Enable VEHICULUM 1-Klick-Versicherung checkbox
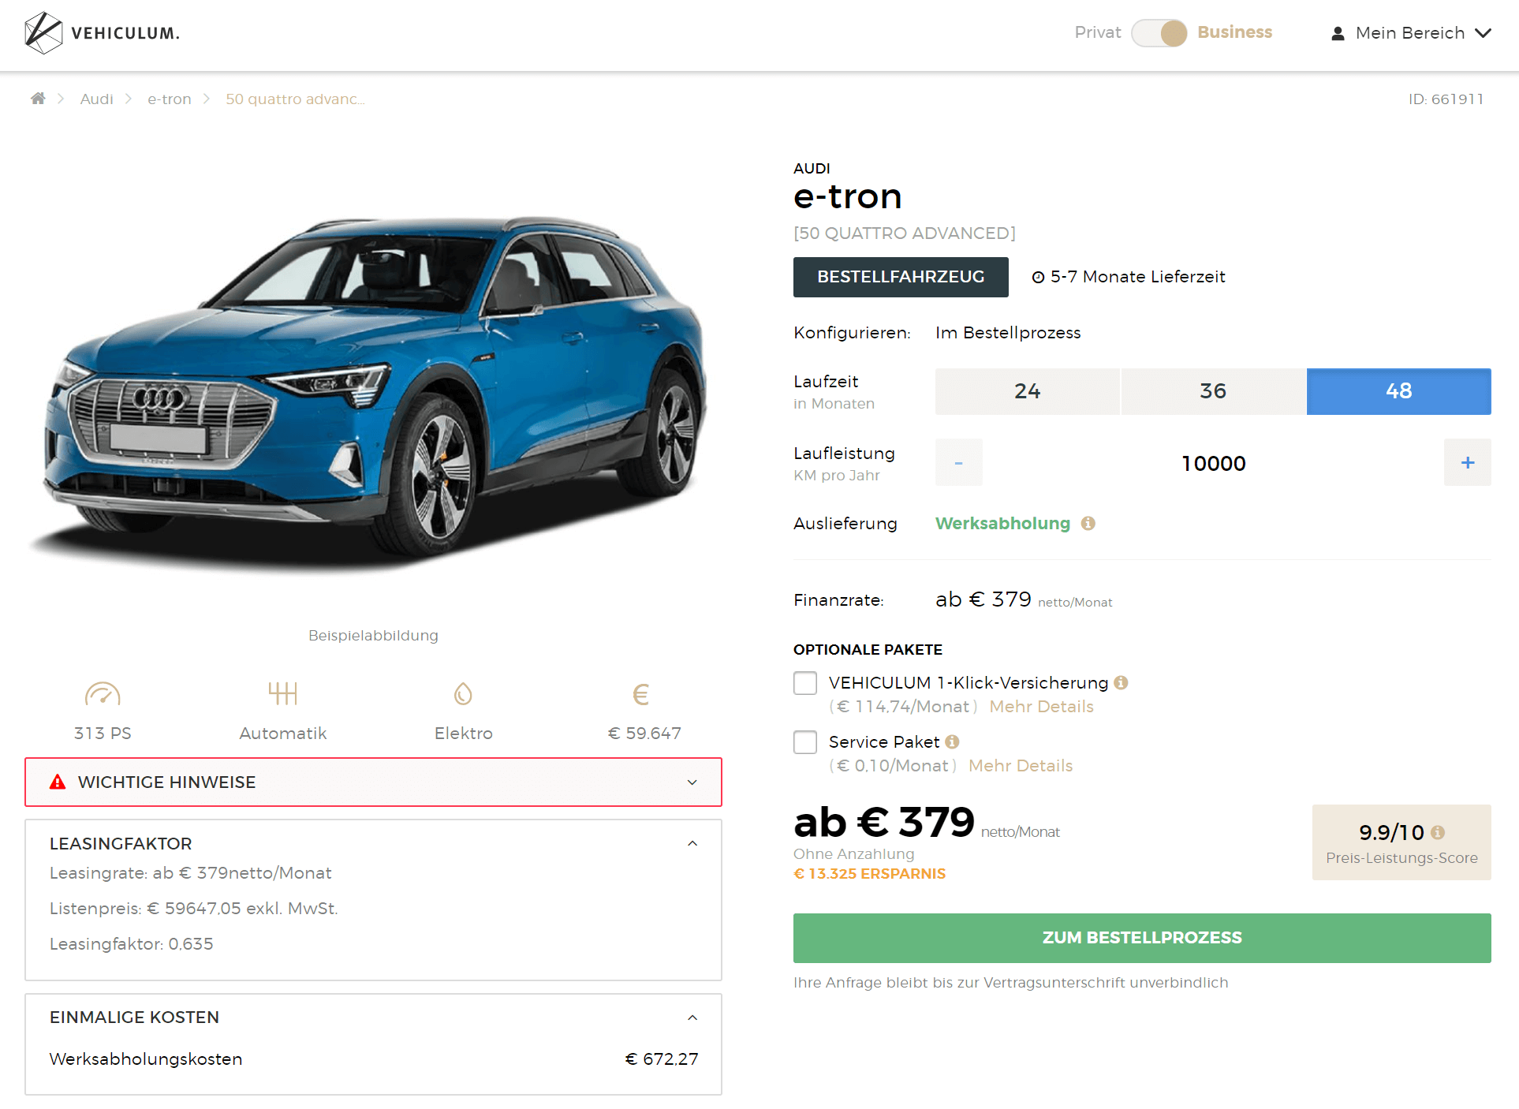Viewport: 1519px width, 1109px height. pyautogui.click(x=805, y=683)
